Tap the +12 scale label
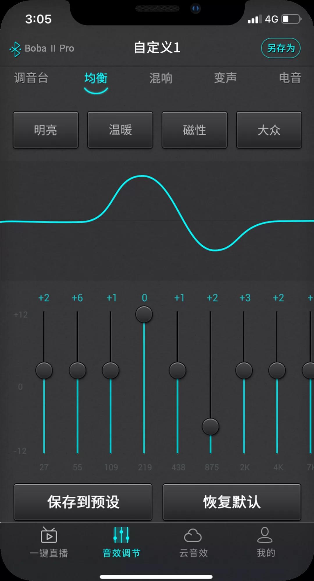 (21, 315)
